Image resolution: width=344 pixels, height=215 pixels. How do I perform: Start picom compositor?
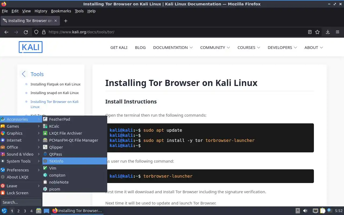click(75, 189)
